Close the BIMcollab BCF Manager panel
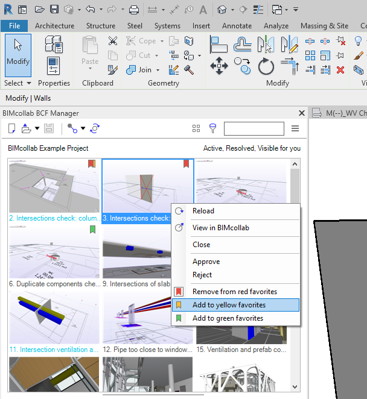 (x=301, y=113)
